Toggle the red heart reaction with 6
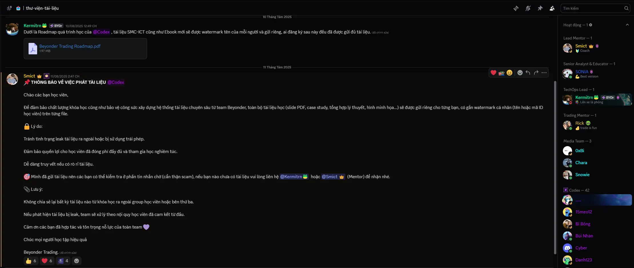Screen dimensions: 634x268 (x=47, y=261)
